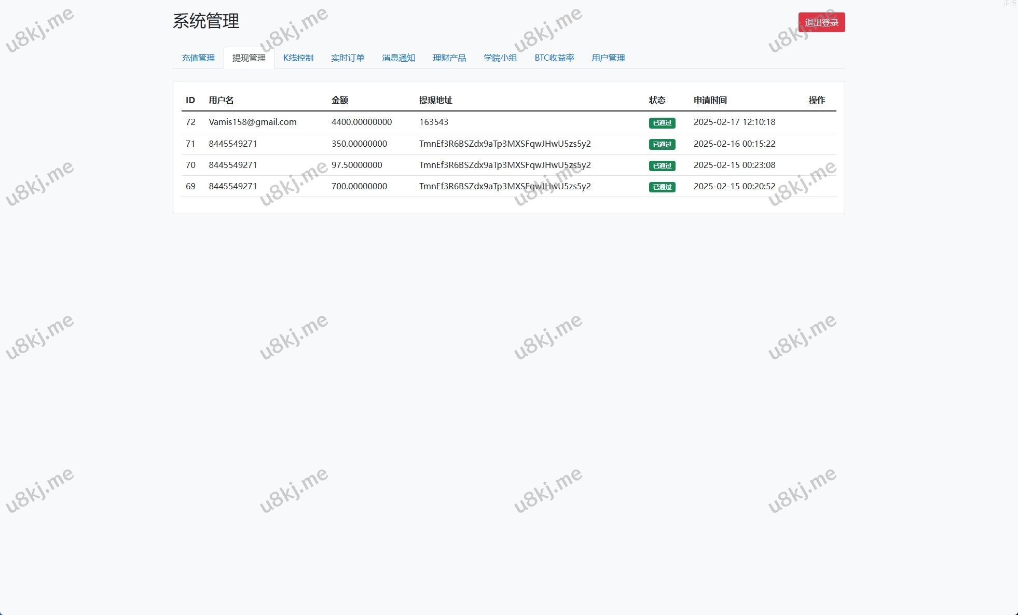This screenshot has width=1018, height=615.
Task: Click the red 退出登录 button
Action: pyautogui.click(x=821, y=22)
